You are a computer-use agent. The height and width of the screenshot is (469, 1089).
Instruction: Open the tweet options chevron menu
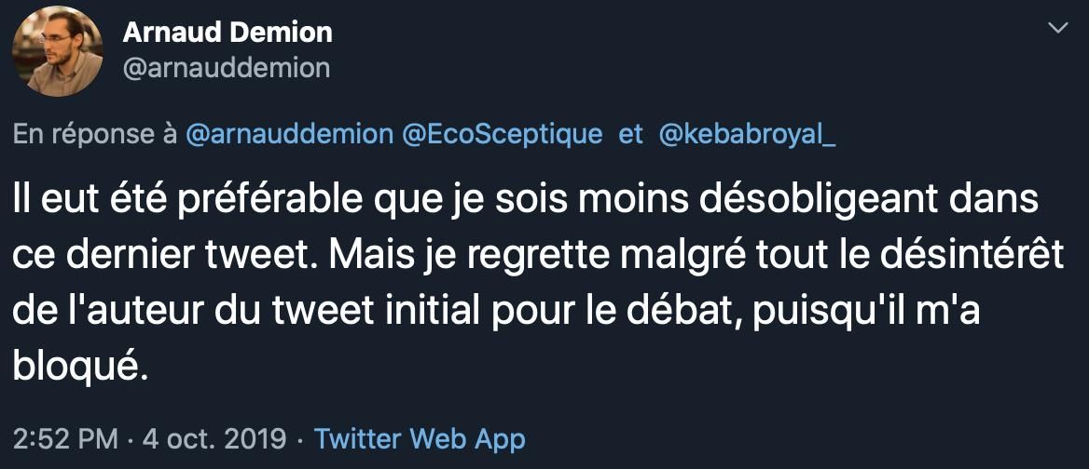coord(1058,29)
